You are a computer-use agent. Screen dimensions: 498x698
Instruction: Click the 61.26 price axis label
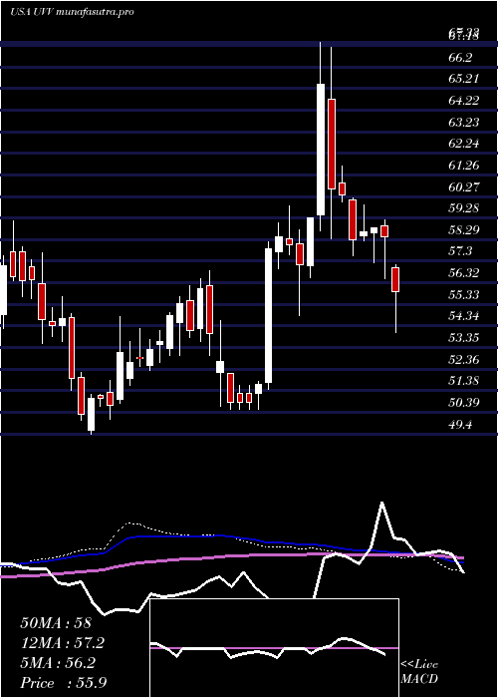click(464, 166)
